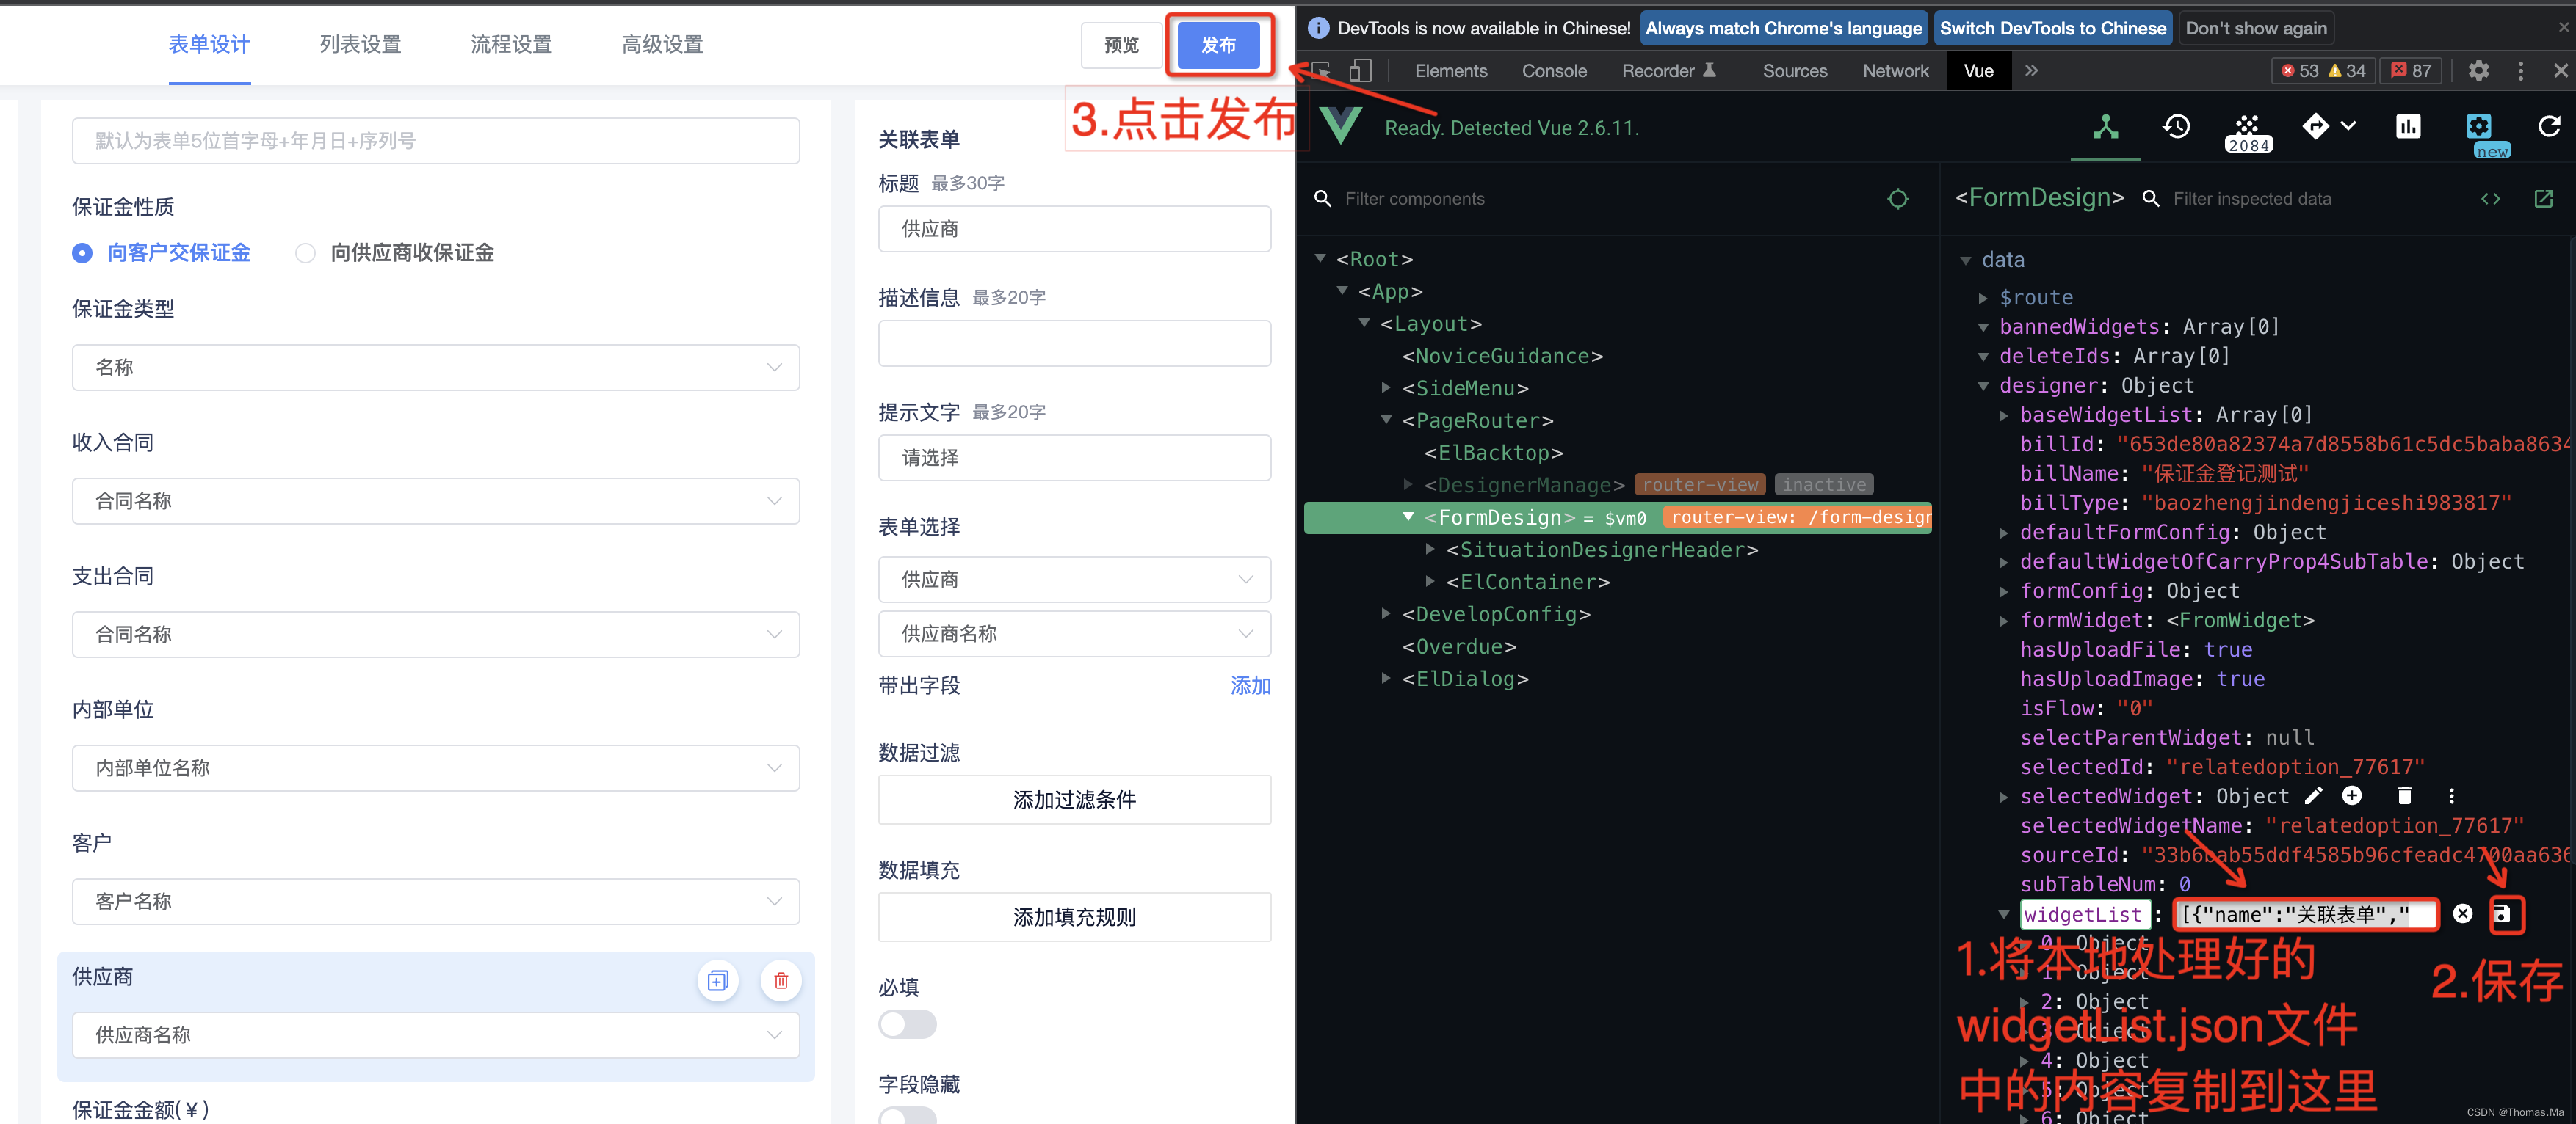Focus the Filter components search field

click(1600, 199)
